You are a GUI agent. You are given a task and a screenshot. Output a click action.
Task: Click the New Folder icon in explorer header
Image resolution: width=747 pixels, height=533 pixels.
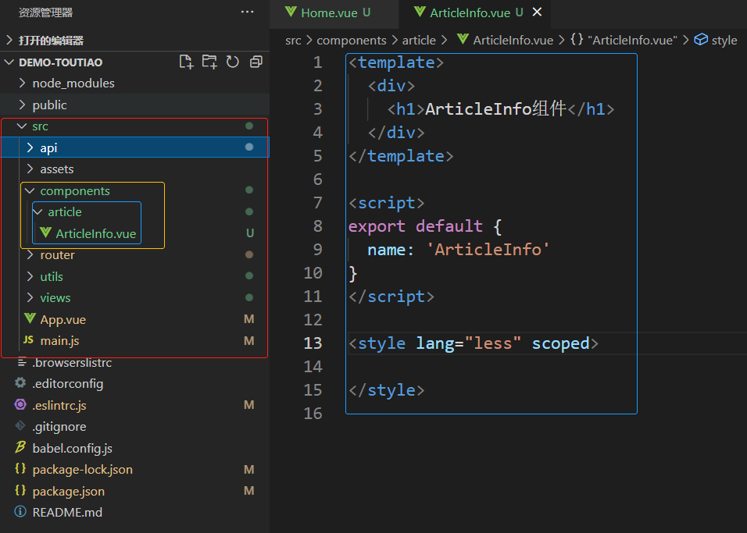coord(209,62)
